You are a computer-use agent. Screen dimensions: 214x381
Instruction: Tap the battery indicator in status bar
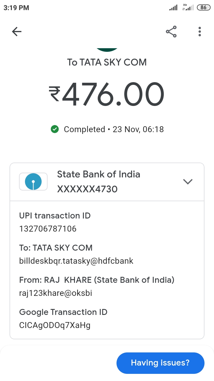pyautogui.click(x=204, y=8)
